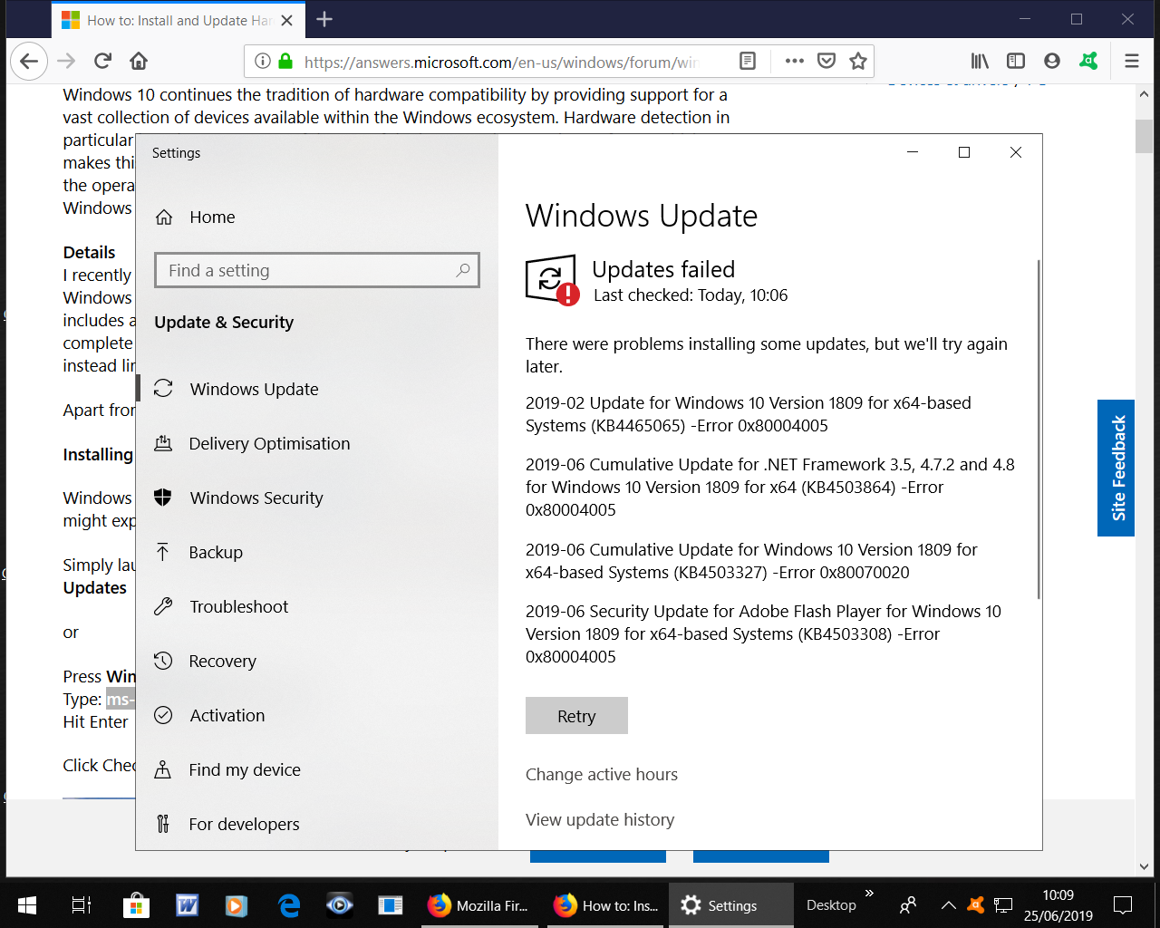Open page actions three-dot menu
The width and height of the screenshot is (1160, 928).
coord(795,61)
